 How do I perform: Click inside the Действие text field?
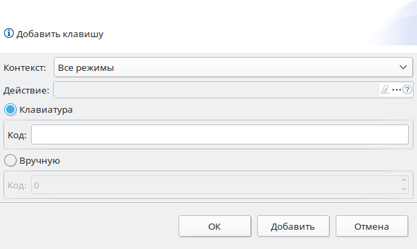(x=216, y=90)
